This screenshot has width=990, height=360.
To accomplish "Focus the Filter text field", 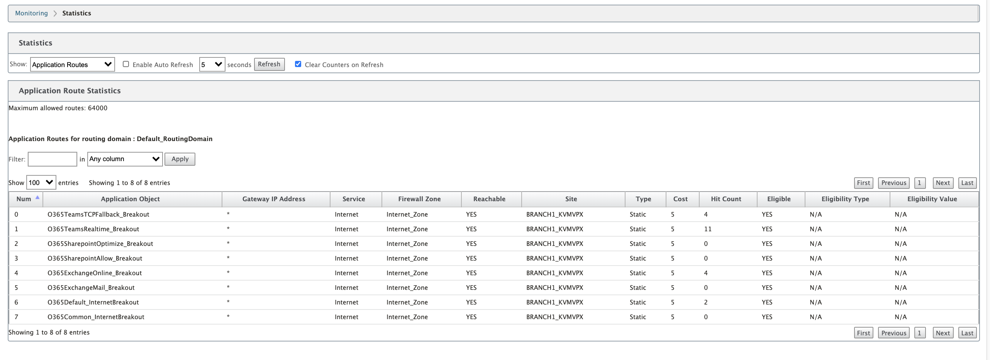I will (x=53, y=159).
